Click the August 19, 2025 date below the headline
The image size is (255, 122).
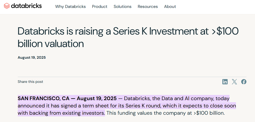click(32, 57)
